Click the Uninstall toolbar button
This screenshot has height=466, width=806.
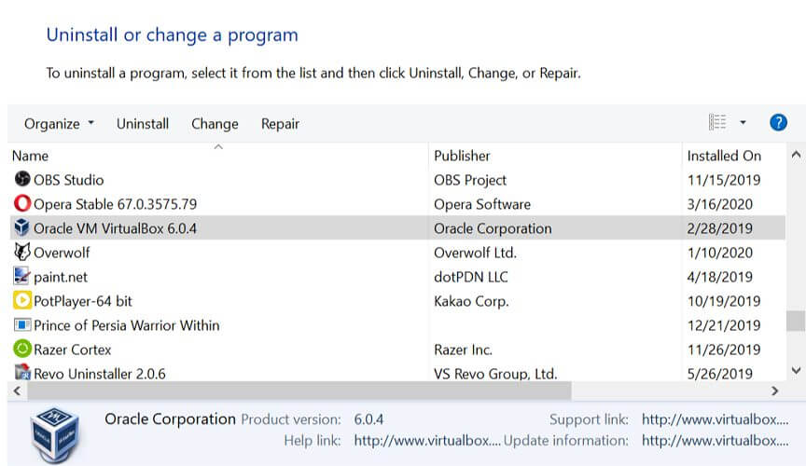pyautogui.click(x=143, y=124)
